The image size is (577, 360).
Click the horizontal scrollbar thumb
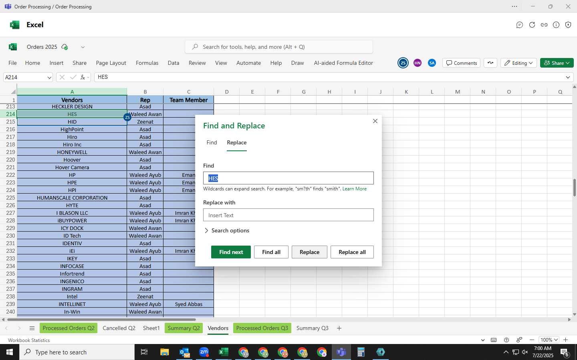101,320
